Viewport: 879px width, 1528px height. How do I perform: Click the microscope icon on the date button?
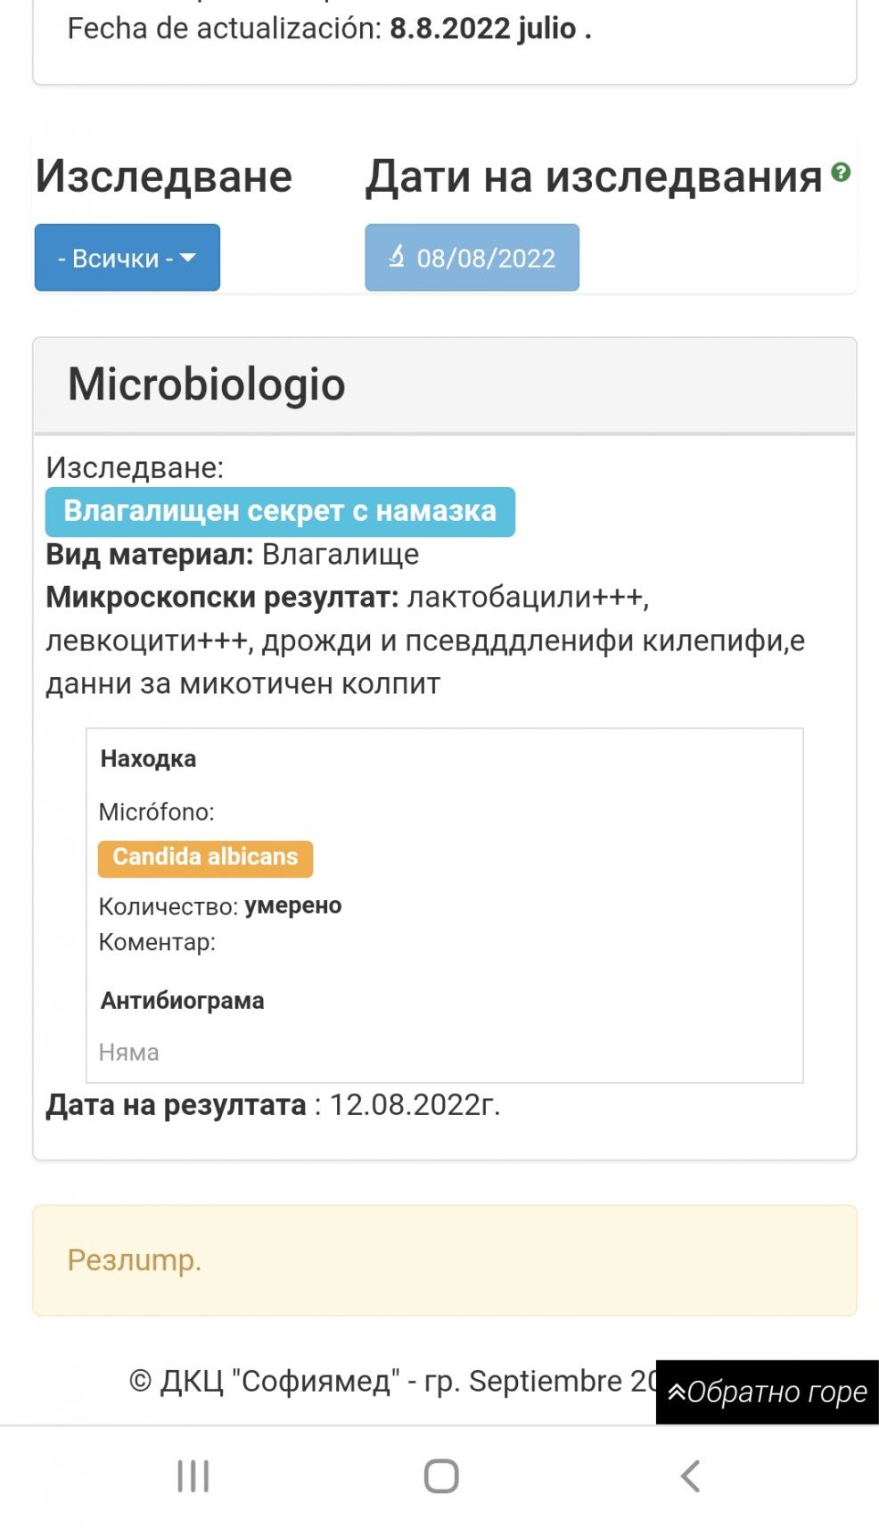(x=397, y=257)
